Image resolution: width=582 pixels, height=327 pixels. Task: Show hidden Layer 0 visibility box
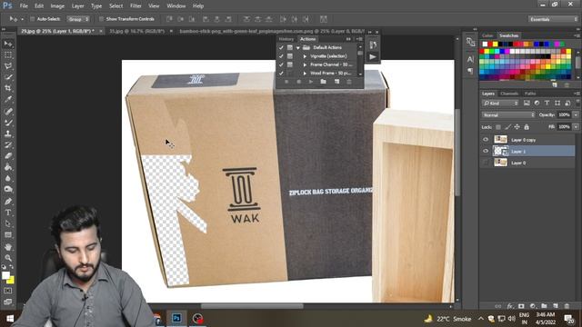pyautogui.click(x=486, y=163)
